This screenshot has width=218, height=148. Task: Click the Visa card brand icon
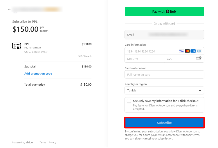pos(181,51)
